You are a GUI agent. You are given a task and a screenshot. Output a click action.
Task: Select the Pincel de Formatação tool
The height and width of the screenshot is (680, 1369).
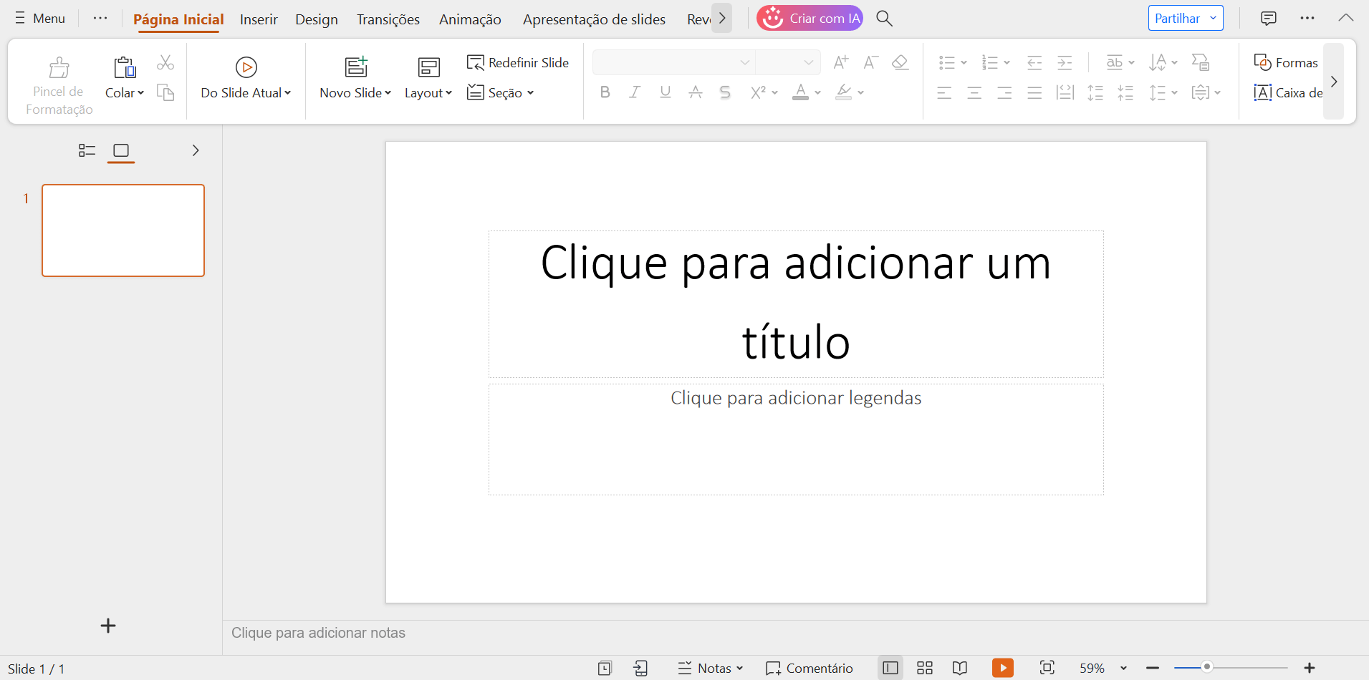click(x=58, y=81)
